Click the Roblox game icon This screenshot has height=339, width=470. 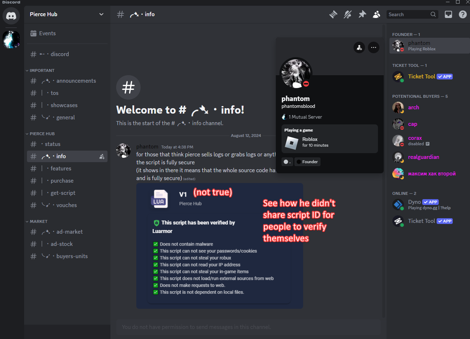point(292,143)
